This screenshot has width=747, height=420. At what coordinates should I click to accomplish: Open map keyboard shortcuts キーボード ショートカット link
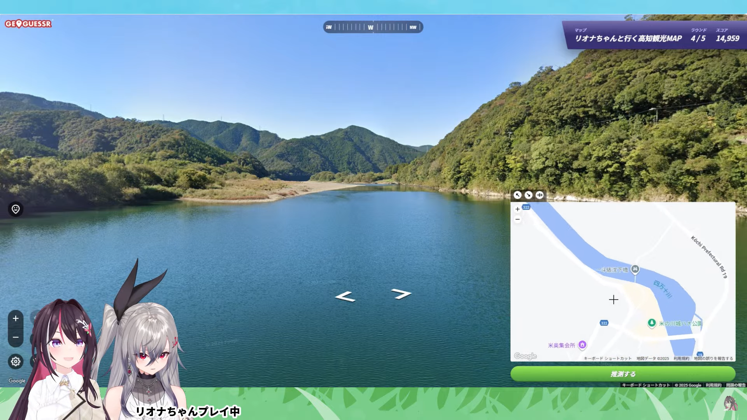coord(607,359)
